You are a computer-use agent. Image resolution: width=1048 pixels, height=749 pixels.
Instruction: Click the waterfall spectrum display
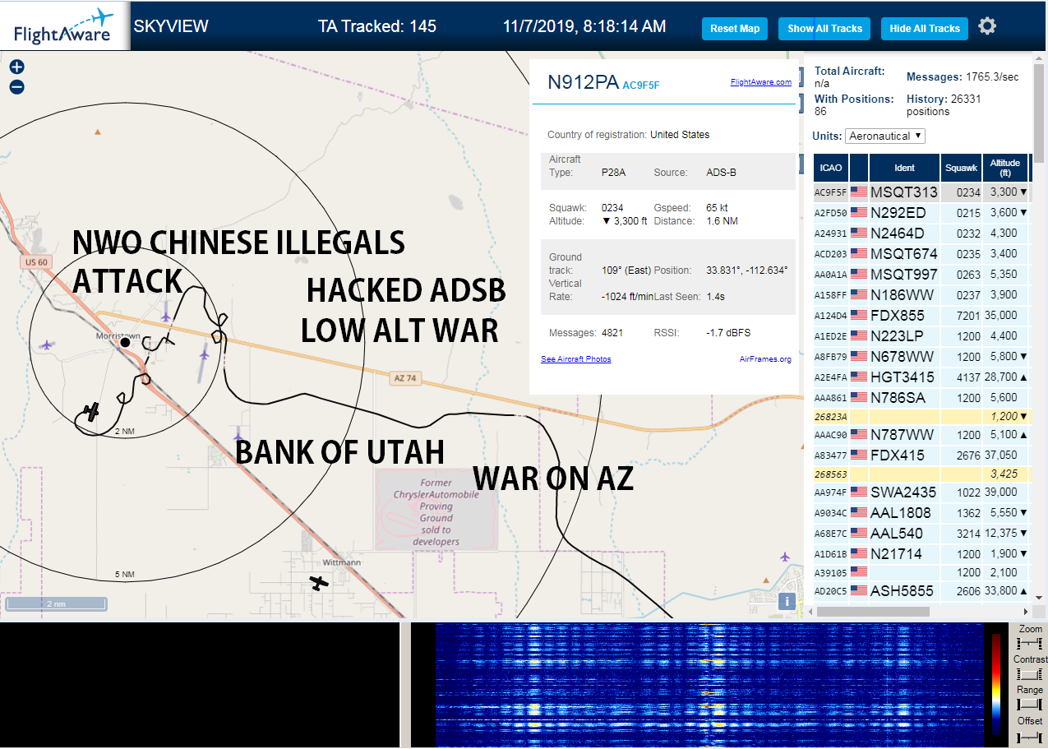pyautogui.click(x=709, y=685)
